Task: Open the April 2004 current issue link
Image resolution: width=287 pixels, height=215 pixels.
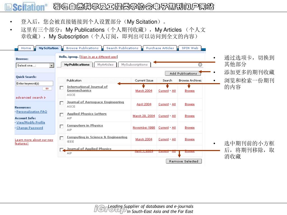Action: pyautogui.click(x=144, y=104)
